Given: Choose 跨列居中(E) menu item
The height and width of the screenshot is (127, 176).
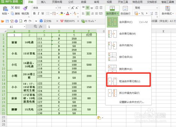Looking at the screenshot, I should (x=128, y=69).
